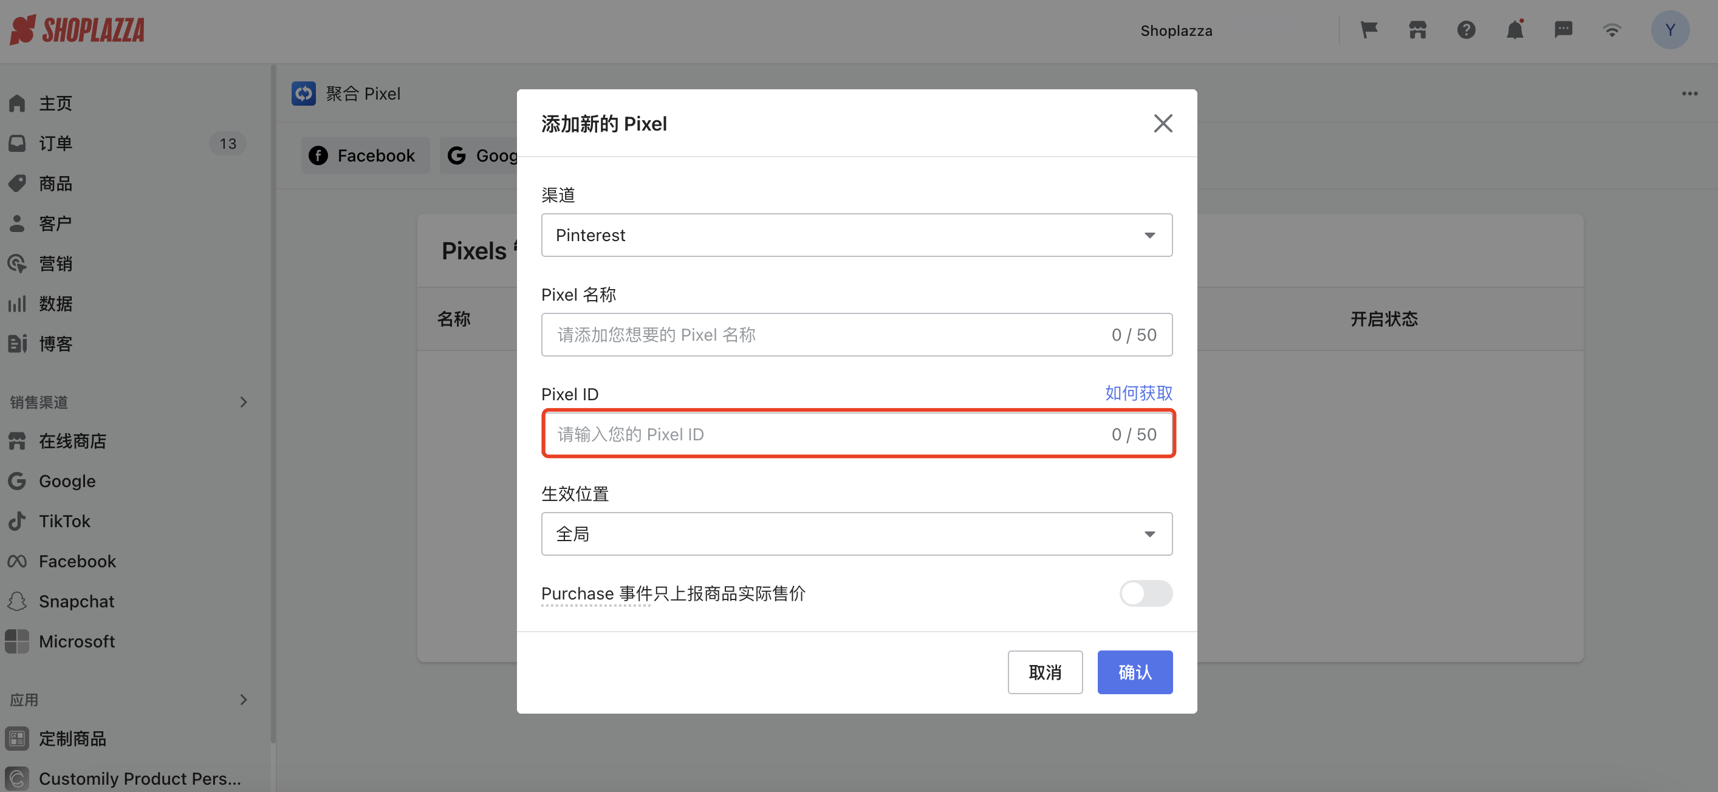The height and width of the screenshot is (792, 1718).
Task: Expand 销售渠道 section chevron
Action: (244, 402)
